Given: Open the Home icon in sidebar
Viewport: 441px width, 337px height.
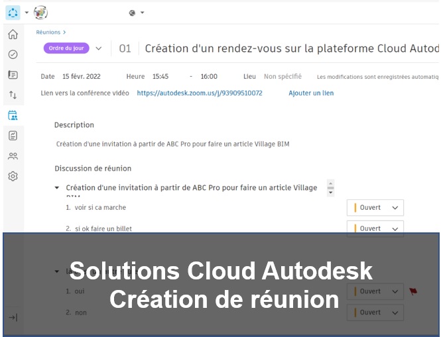Looking at the screenshot, I should tap(13, 34).
